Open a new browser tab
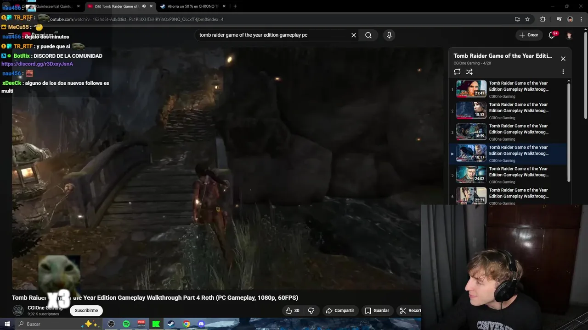 [235, 6]
